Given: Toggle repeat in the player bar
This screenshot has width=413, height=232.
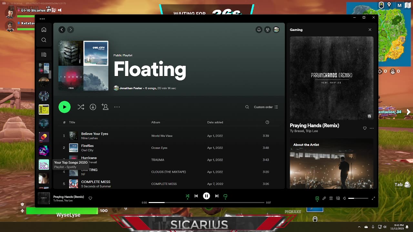Looking at the screenshot, I should tap(226, 196).
